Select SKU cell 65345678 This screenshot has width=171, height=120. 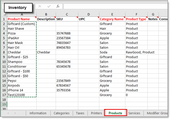click(67, 67)
